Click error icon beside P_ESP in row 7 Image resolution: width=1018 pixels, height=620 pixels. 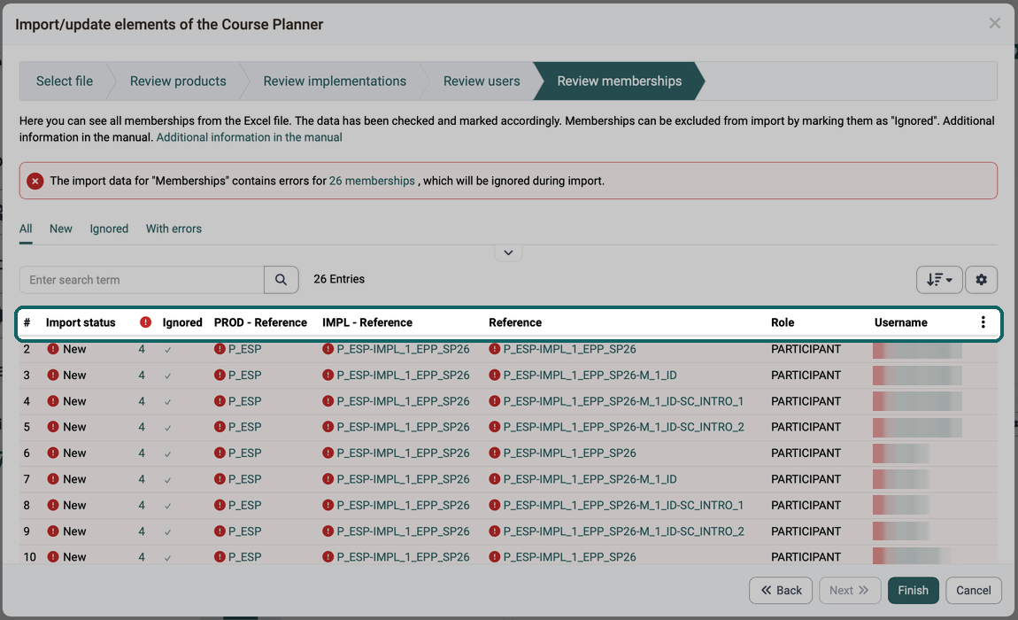[220, 479]
